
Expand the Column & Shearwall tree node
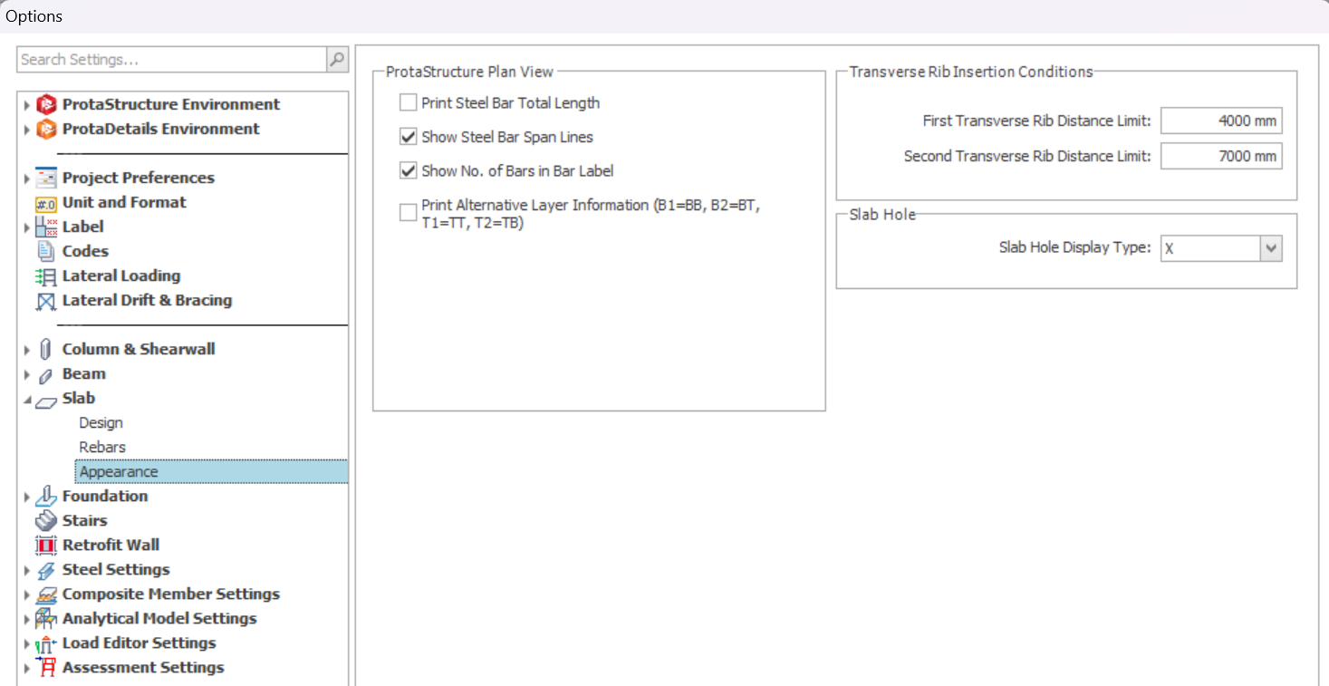[x=26, y=350]
